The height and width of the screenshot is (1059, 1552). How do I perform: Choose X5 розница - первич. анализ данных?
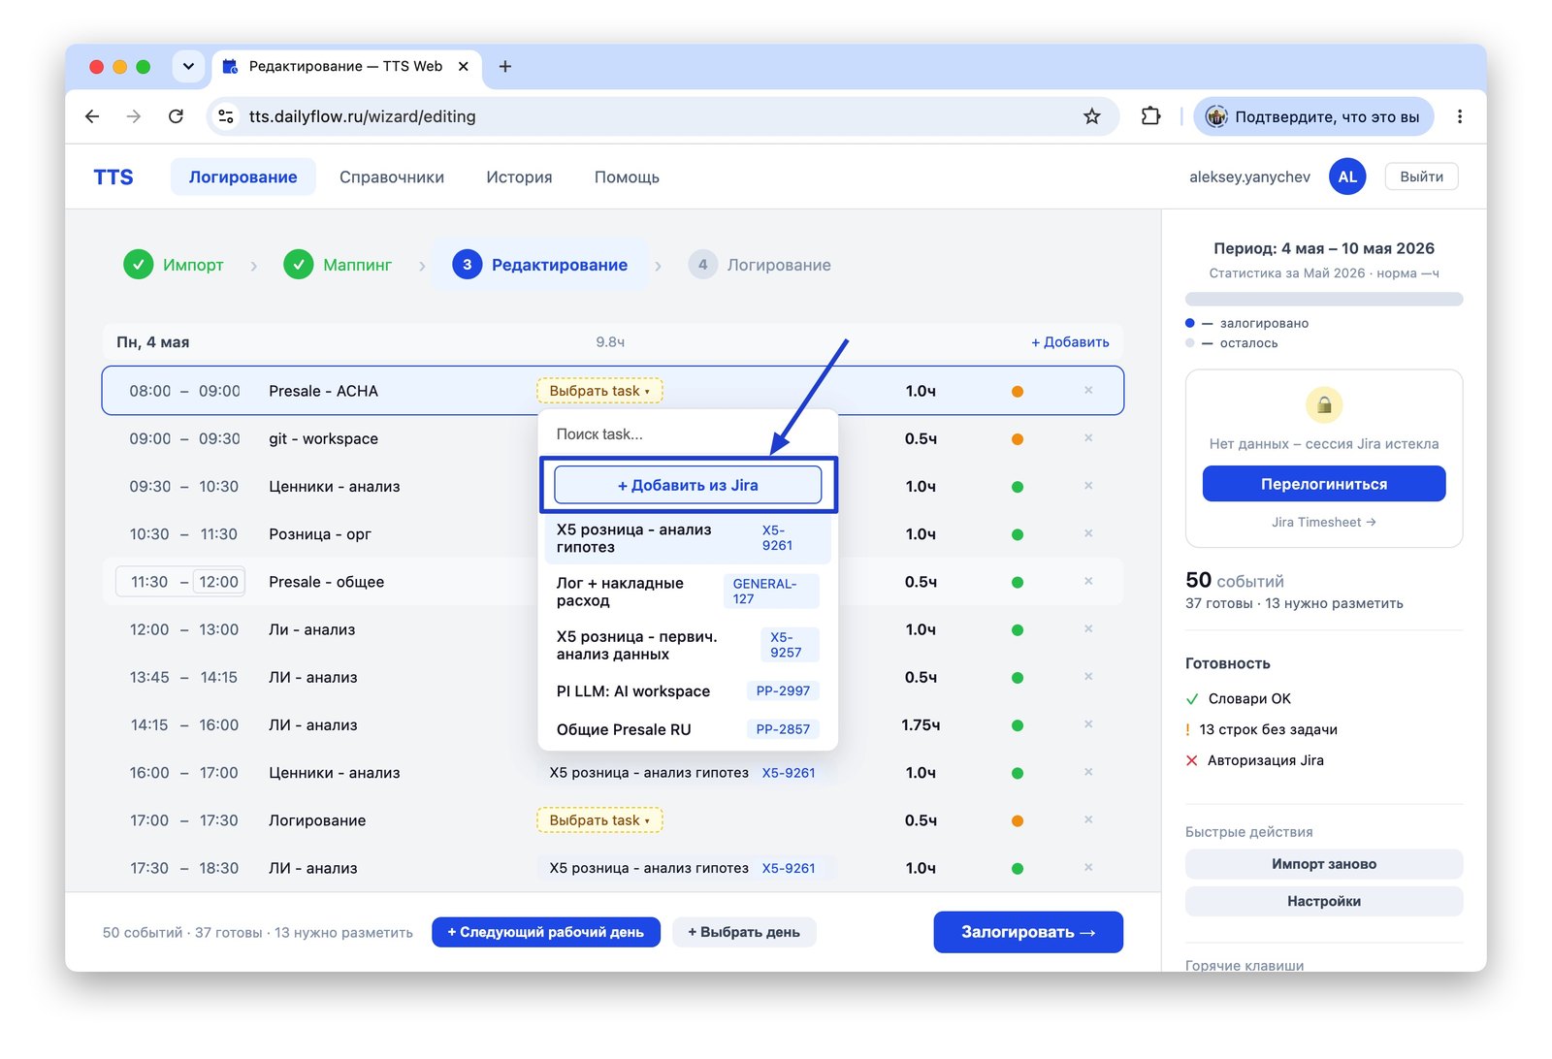tap(688, 645)
